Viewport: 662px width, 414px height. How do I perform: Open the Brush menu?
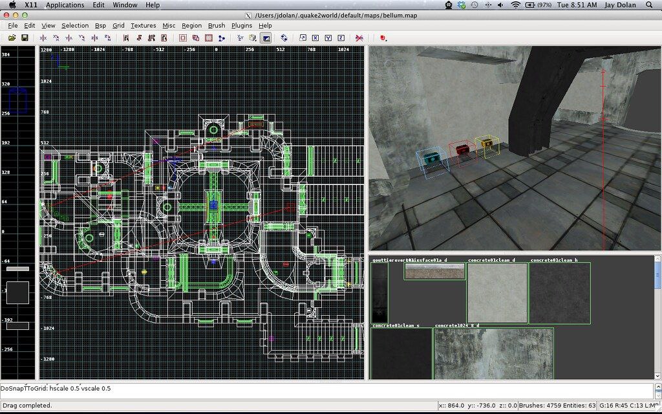217,26
